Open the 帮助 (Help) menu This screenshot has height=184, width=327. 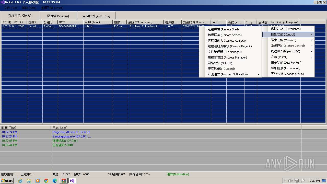[x=29, y=8]
